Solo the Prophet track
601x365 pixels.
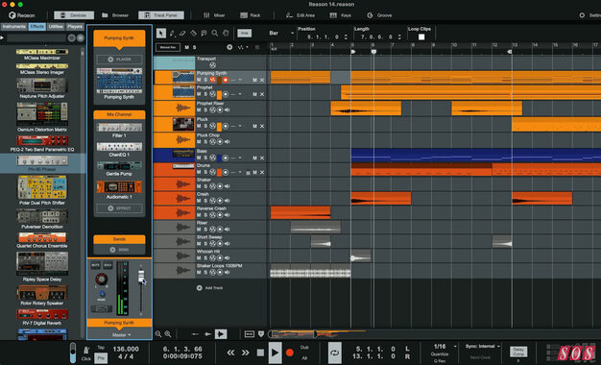(x=205, y=94)
